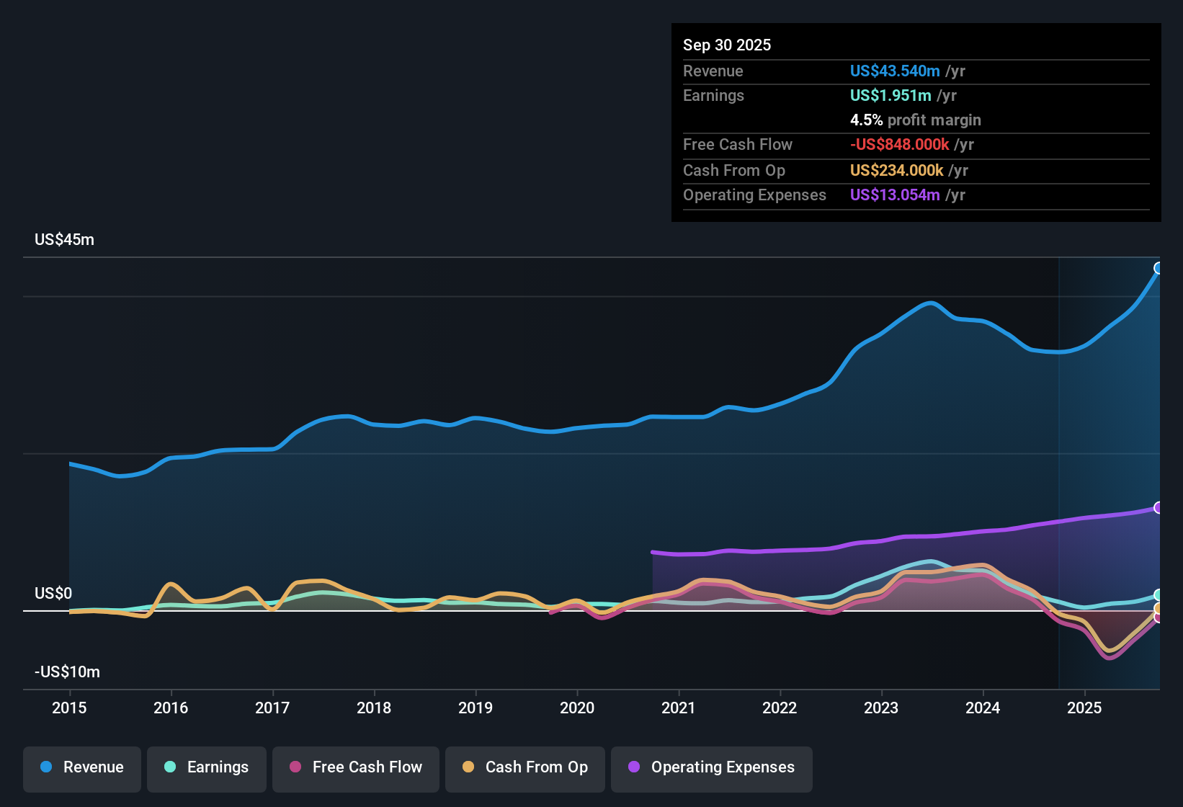Screen dimensions: 1183x807
Task: Select the 2023 year label on the axis
Action: pos(881,708)
